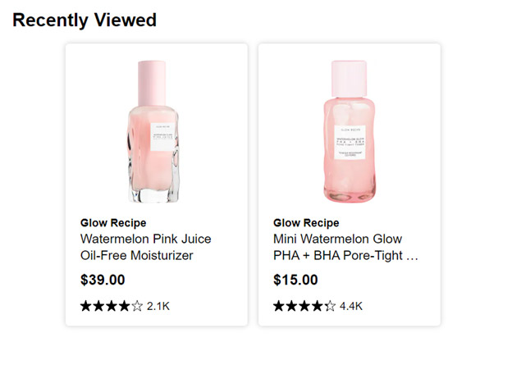Click the first star on the $39.00 product rating

click(86, 306)
